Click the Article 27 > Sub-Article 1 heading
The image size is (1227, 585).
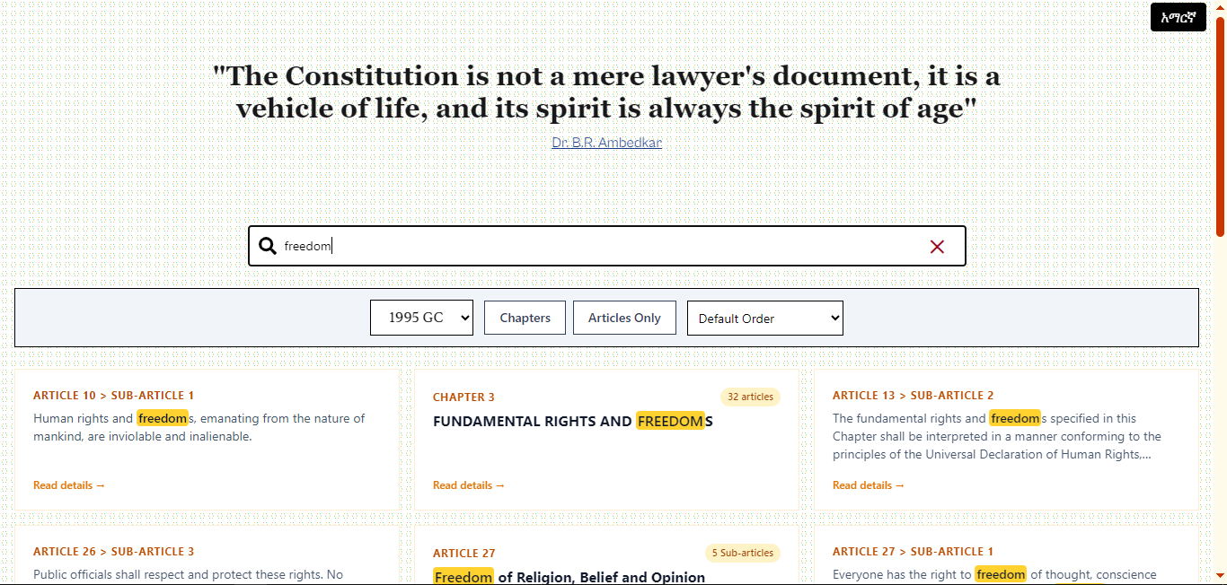914,552
